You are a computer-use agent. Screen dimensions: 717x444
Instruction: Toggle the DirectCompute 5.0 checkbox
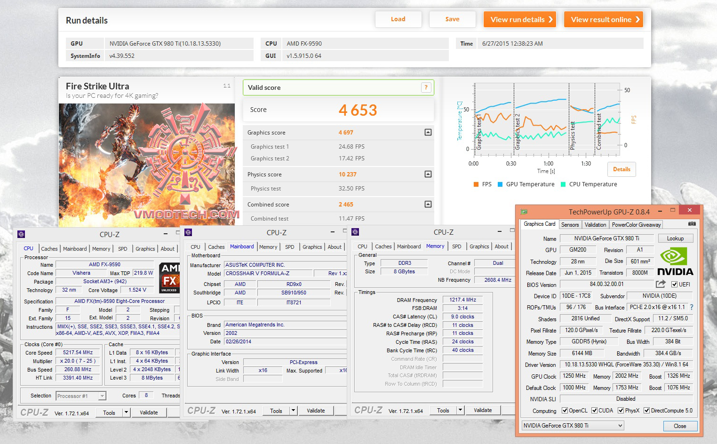tap(647, 411)
